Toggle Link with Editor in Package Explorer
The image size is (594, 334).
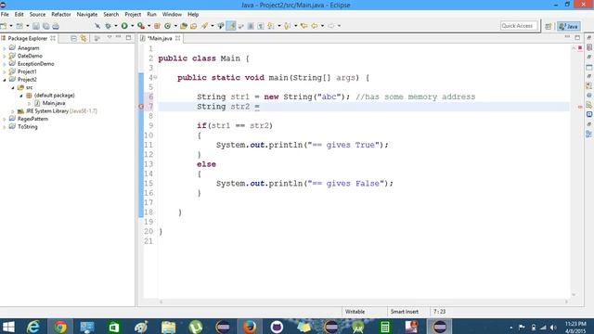point(84,38)
